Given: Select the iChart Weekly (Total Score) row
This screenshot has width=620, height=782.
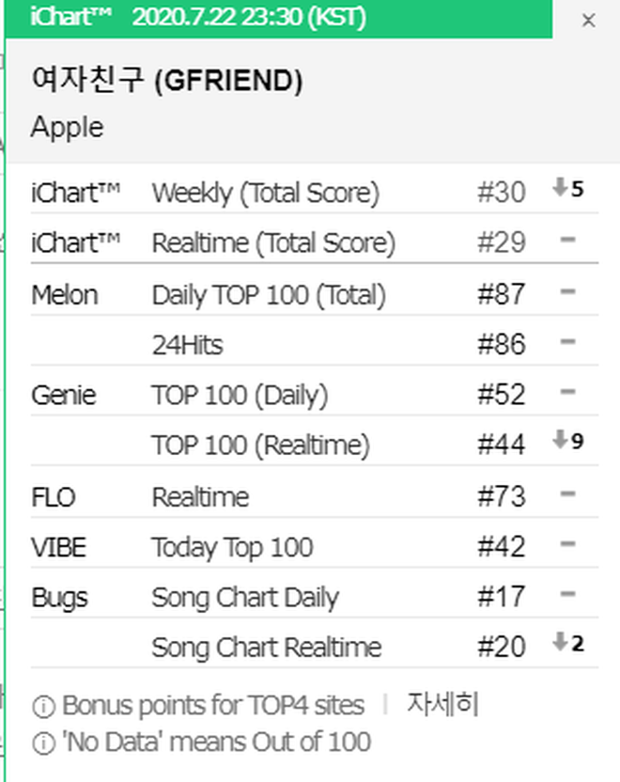Looking at the screenshot, I should (x=315, y=192).
